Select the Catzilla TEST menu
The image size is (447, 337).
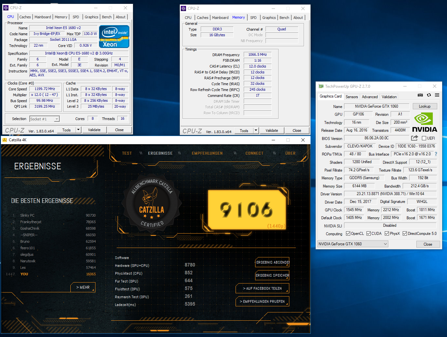[x=127, y=153]
